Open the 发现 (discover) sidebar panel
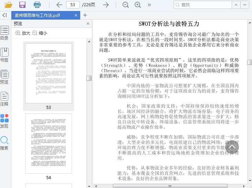This screenshot has height=188, width=252. coord(4,121)
